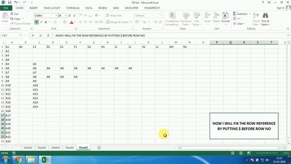Collapse the ribbon with the caret arrow
This screenshot has height=164, width=291.
[288, 29]
